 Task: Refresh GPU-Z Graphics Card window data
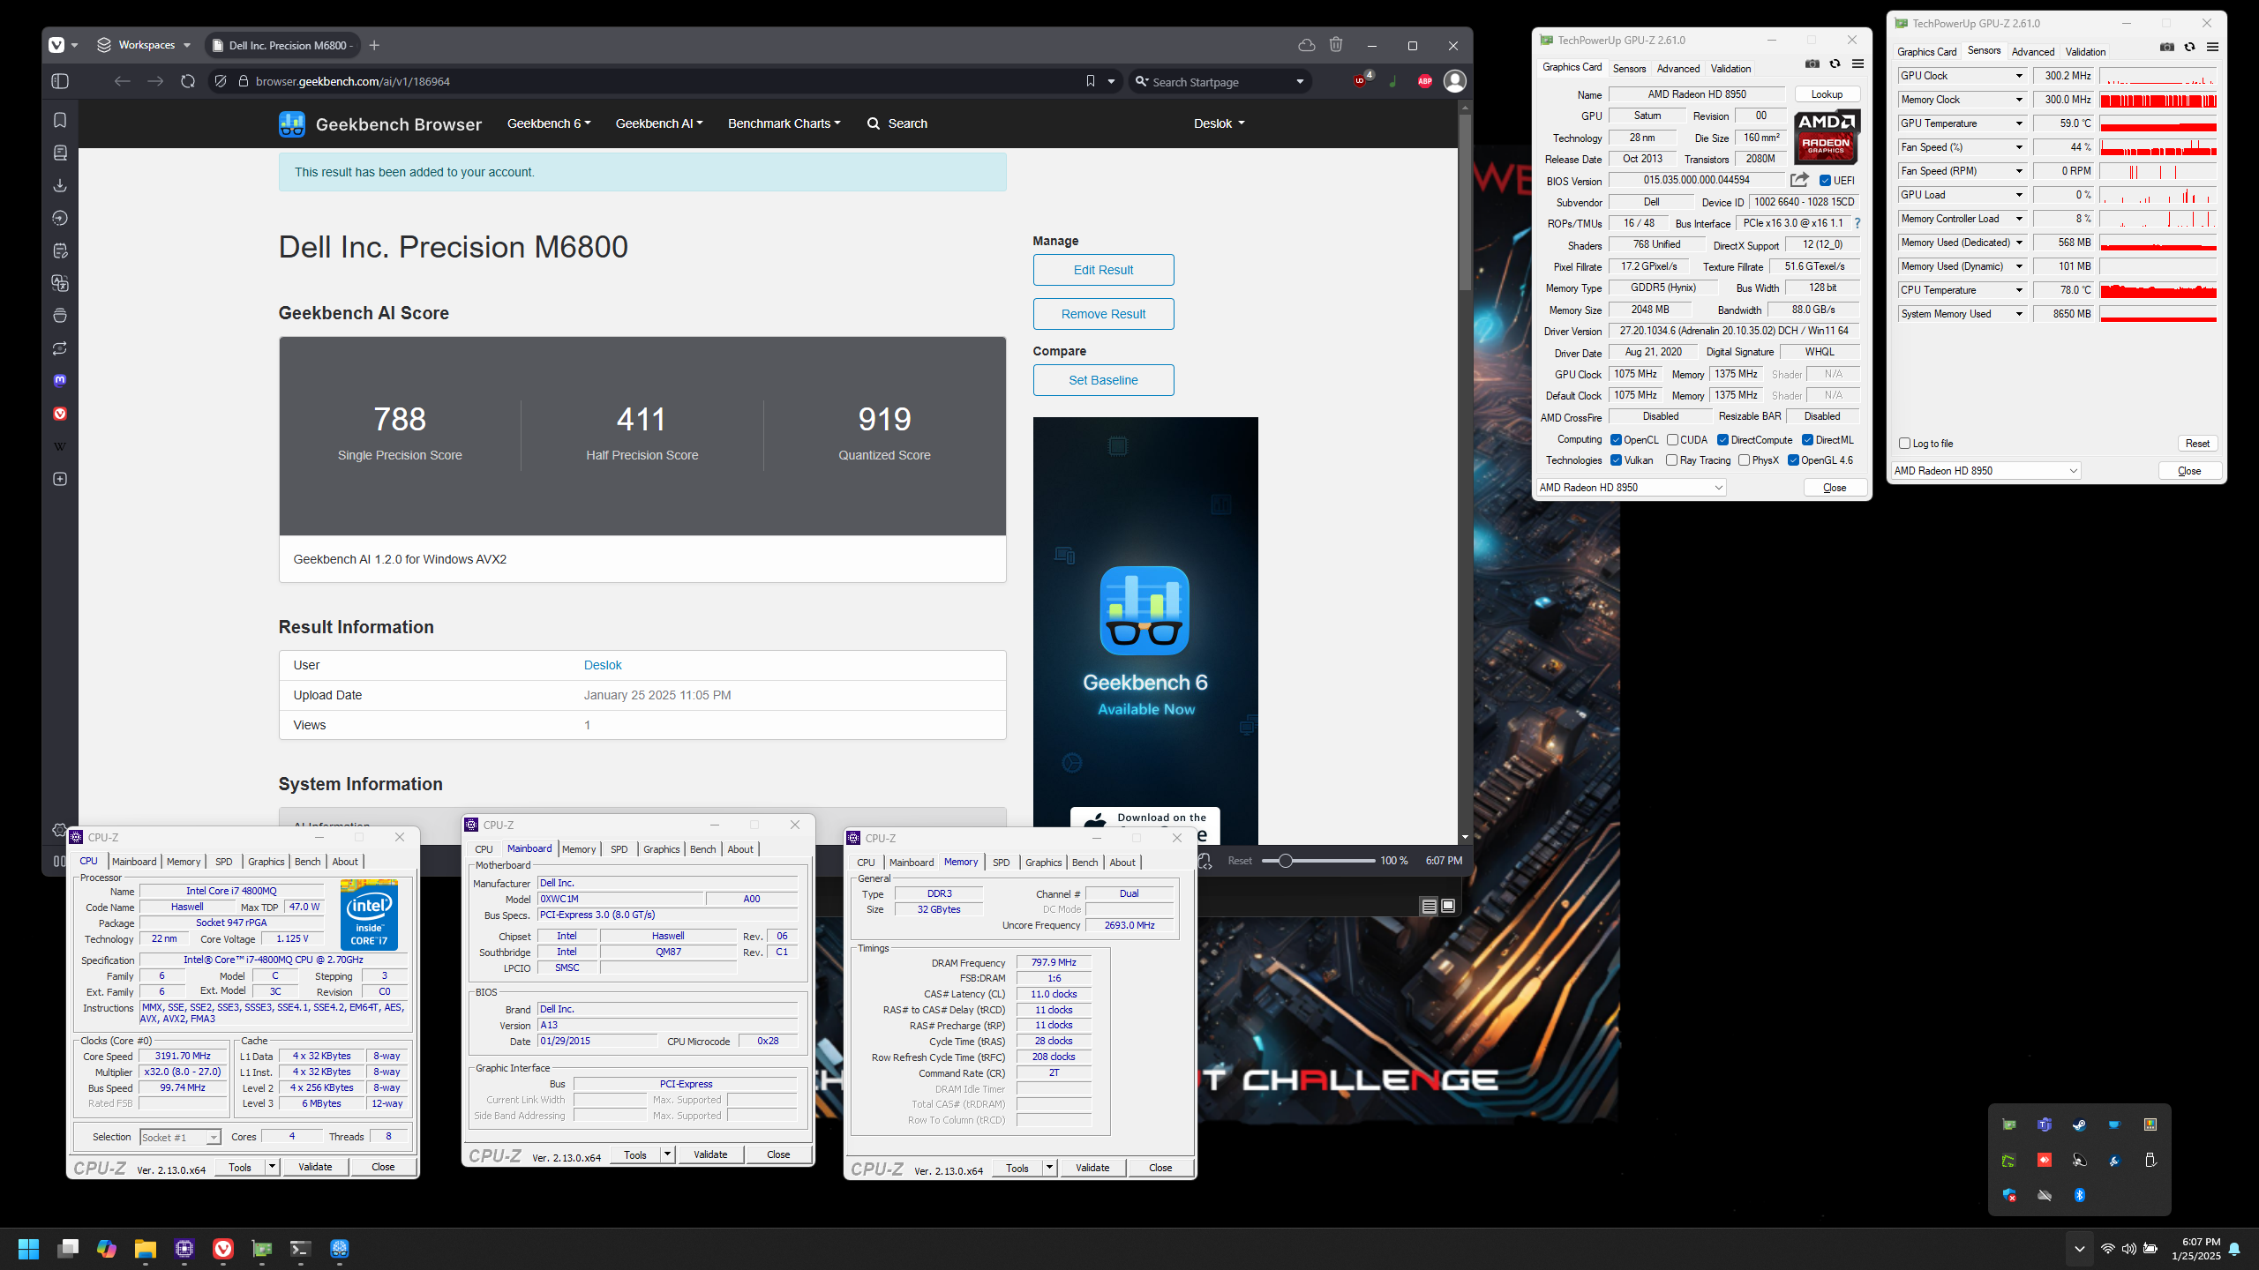(x=1835, y=63)
